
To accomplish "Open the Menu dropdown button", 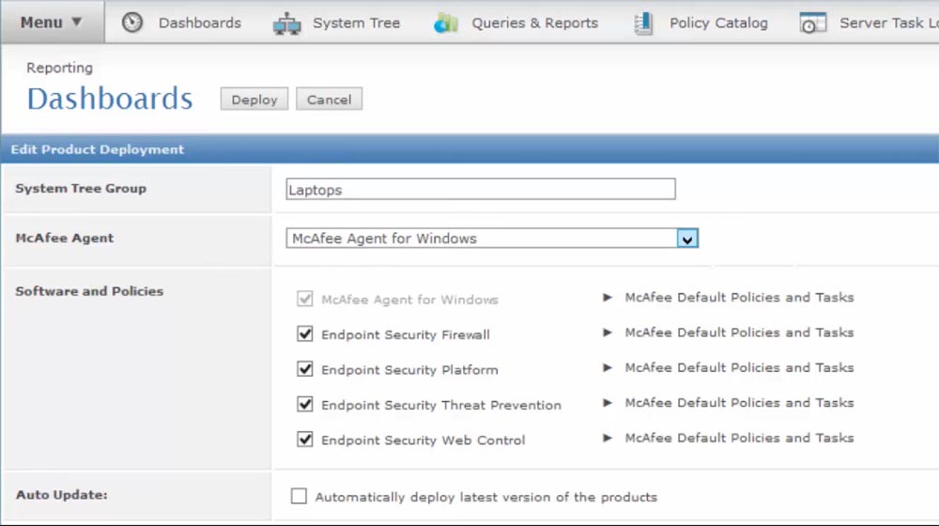I will tap(52, 23).
